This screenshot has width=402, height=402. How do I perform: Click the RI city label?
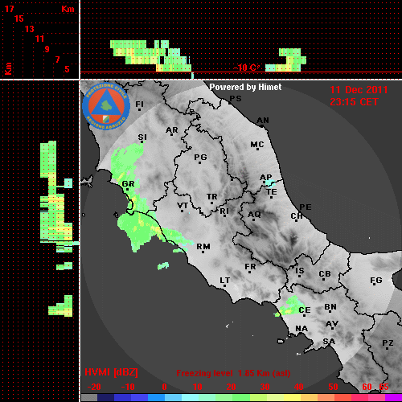(224, 211)
